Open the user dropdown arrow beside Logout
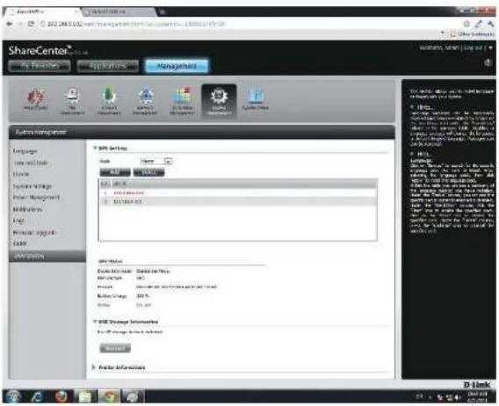499x406 pixels. pyautogui.click(x=490, y=47)
